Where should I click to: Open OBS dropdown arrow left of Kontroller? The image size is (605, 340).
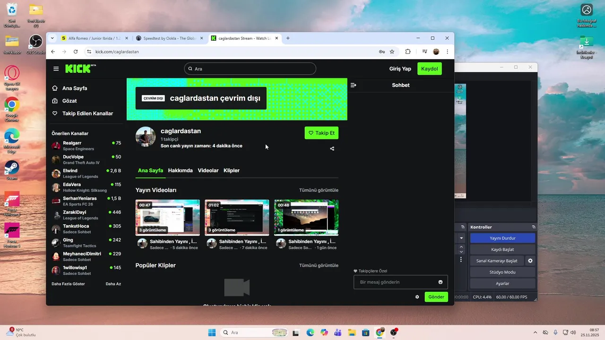[461, 238]
